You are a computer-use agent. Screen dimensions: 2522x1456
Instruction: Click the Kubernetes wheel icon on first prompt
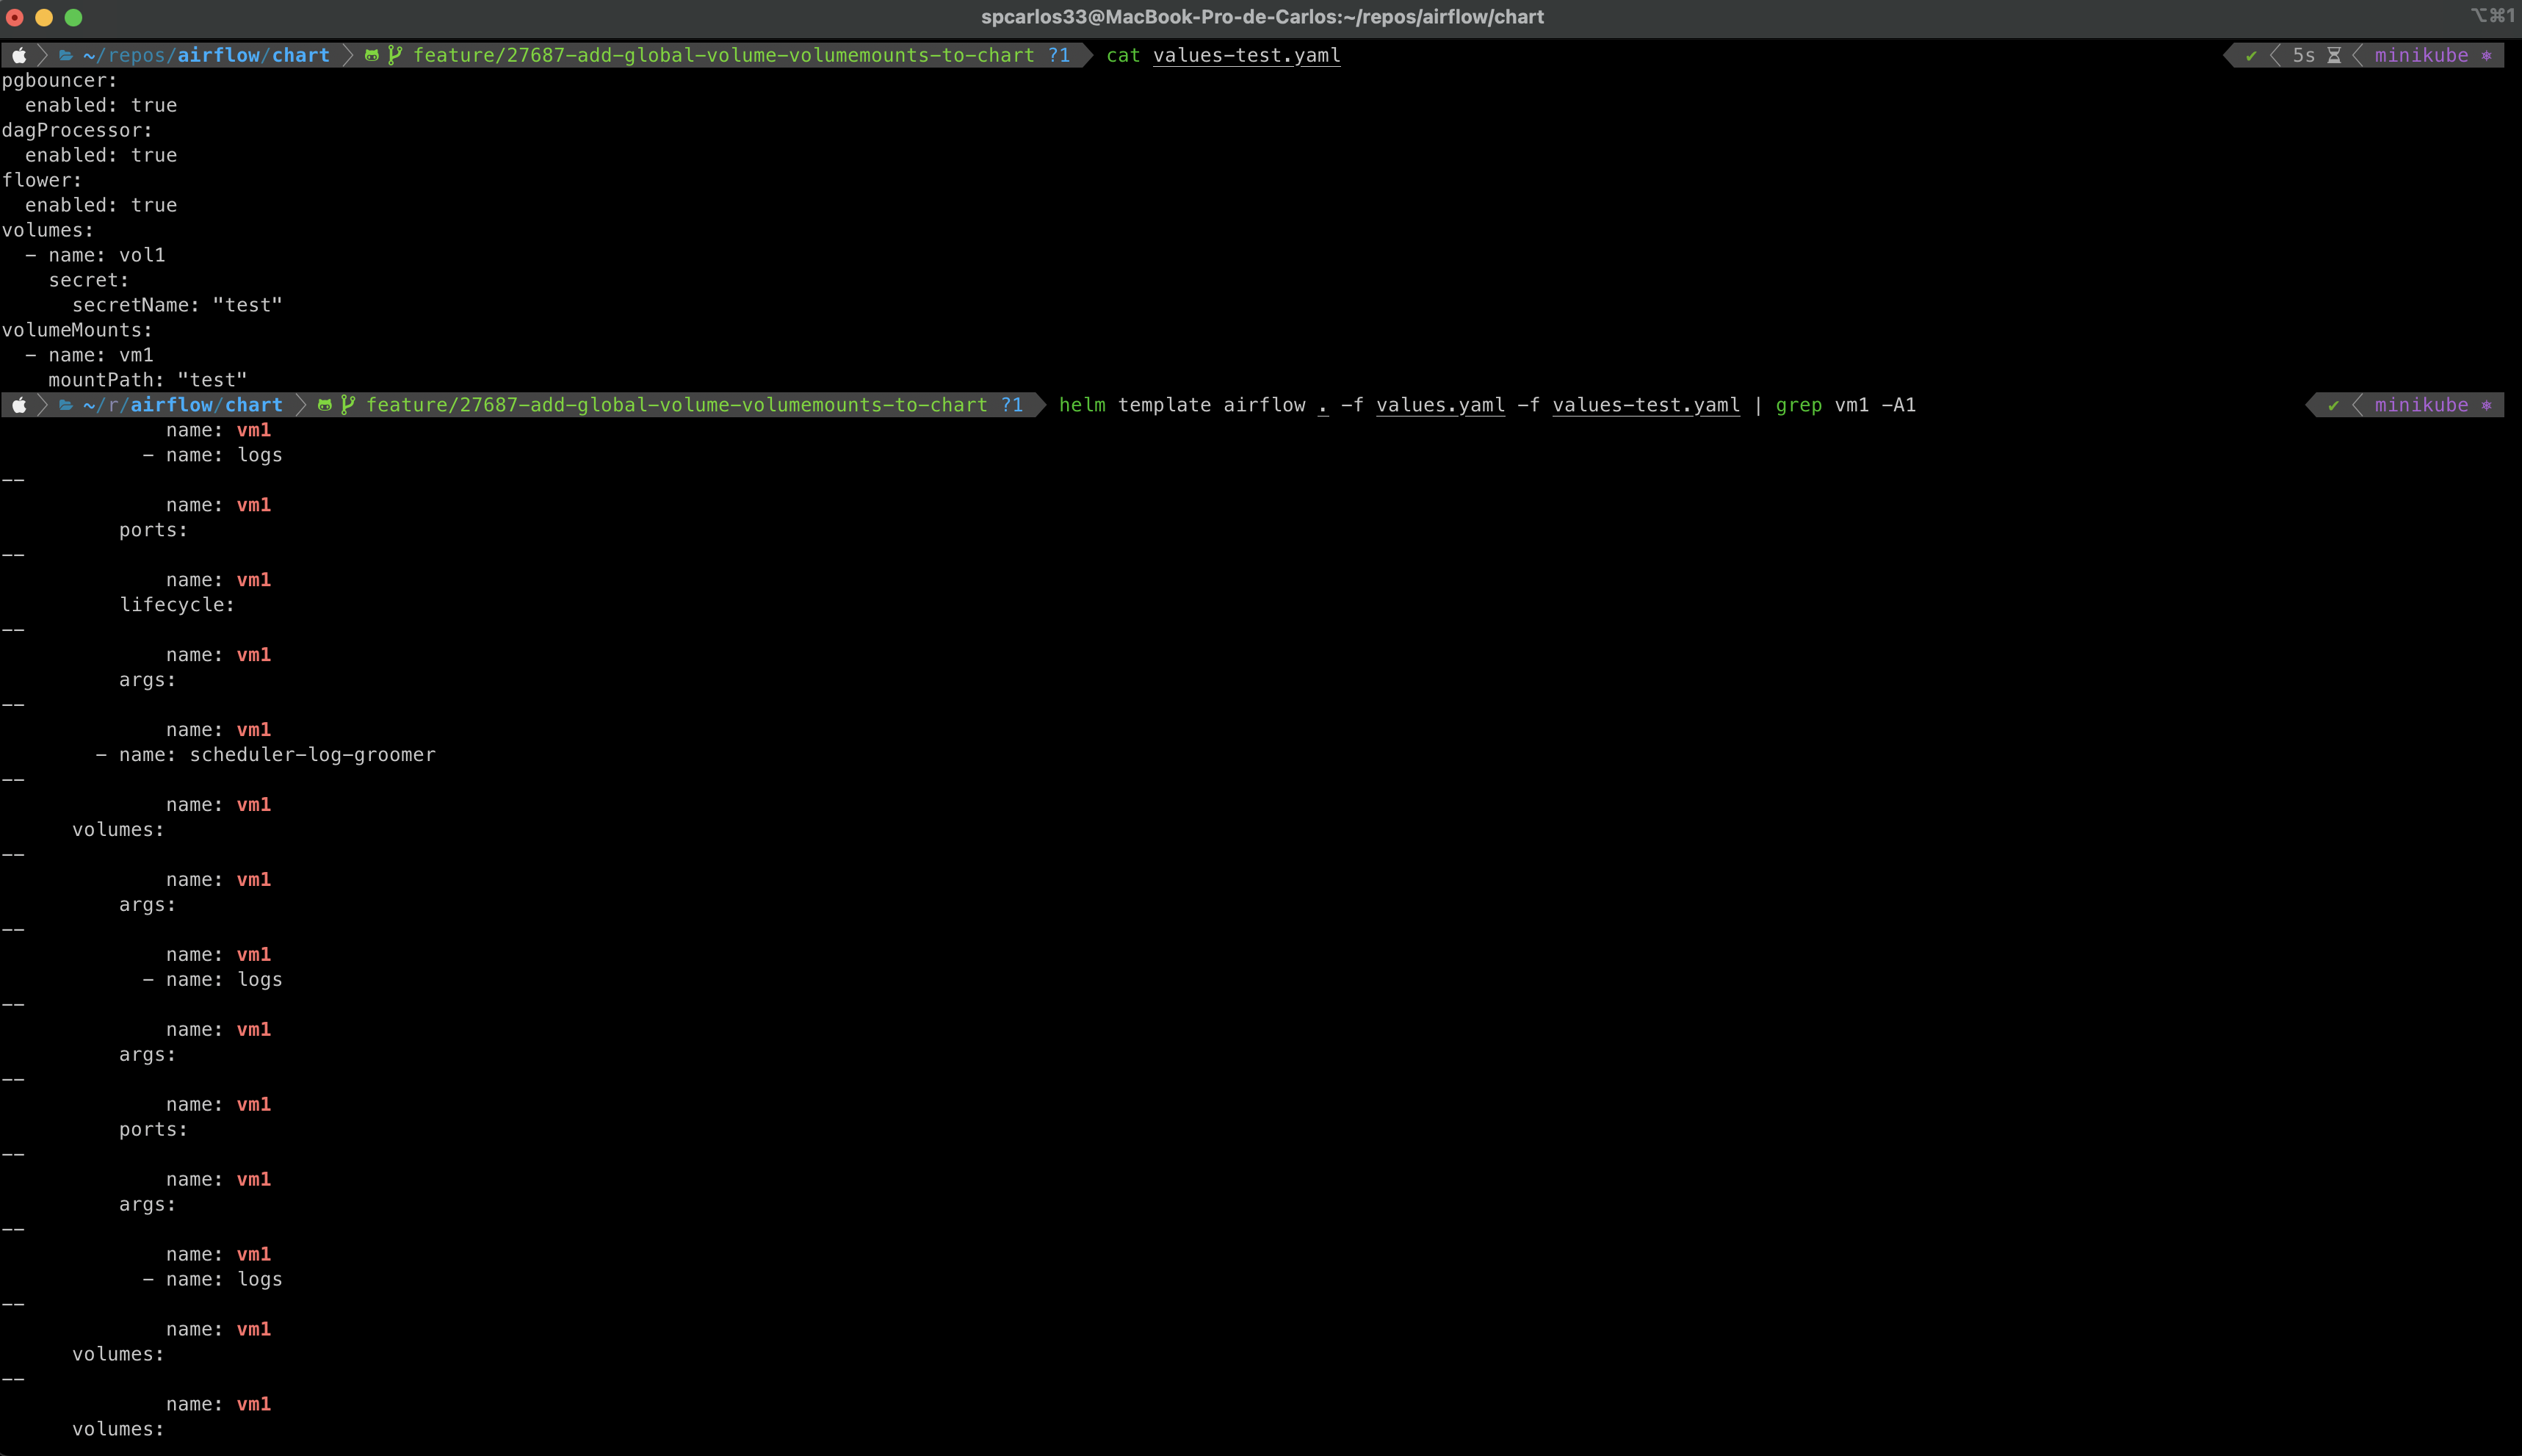point(2486,55)
